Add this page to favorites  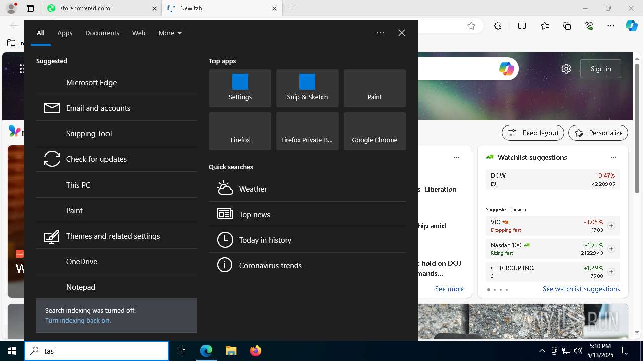pyautogui.click(x=471, y=26)
